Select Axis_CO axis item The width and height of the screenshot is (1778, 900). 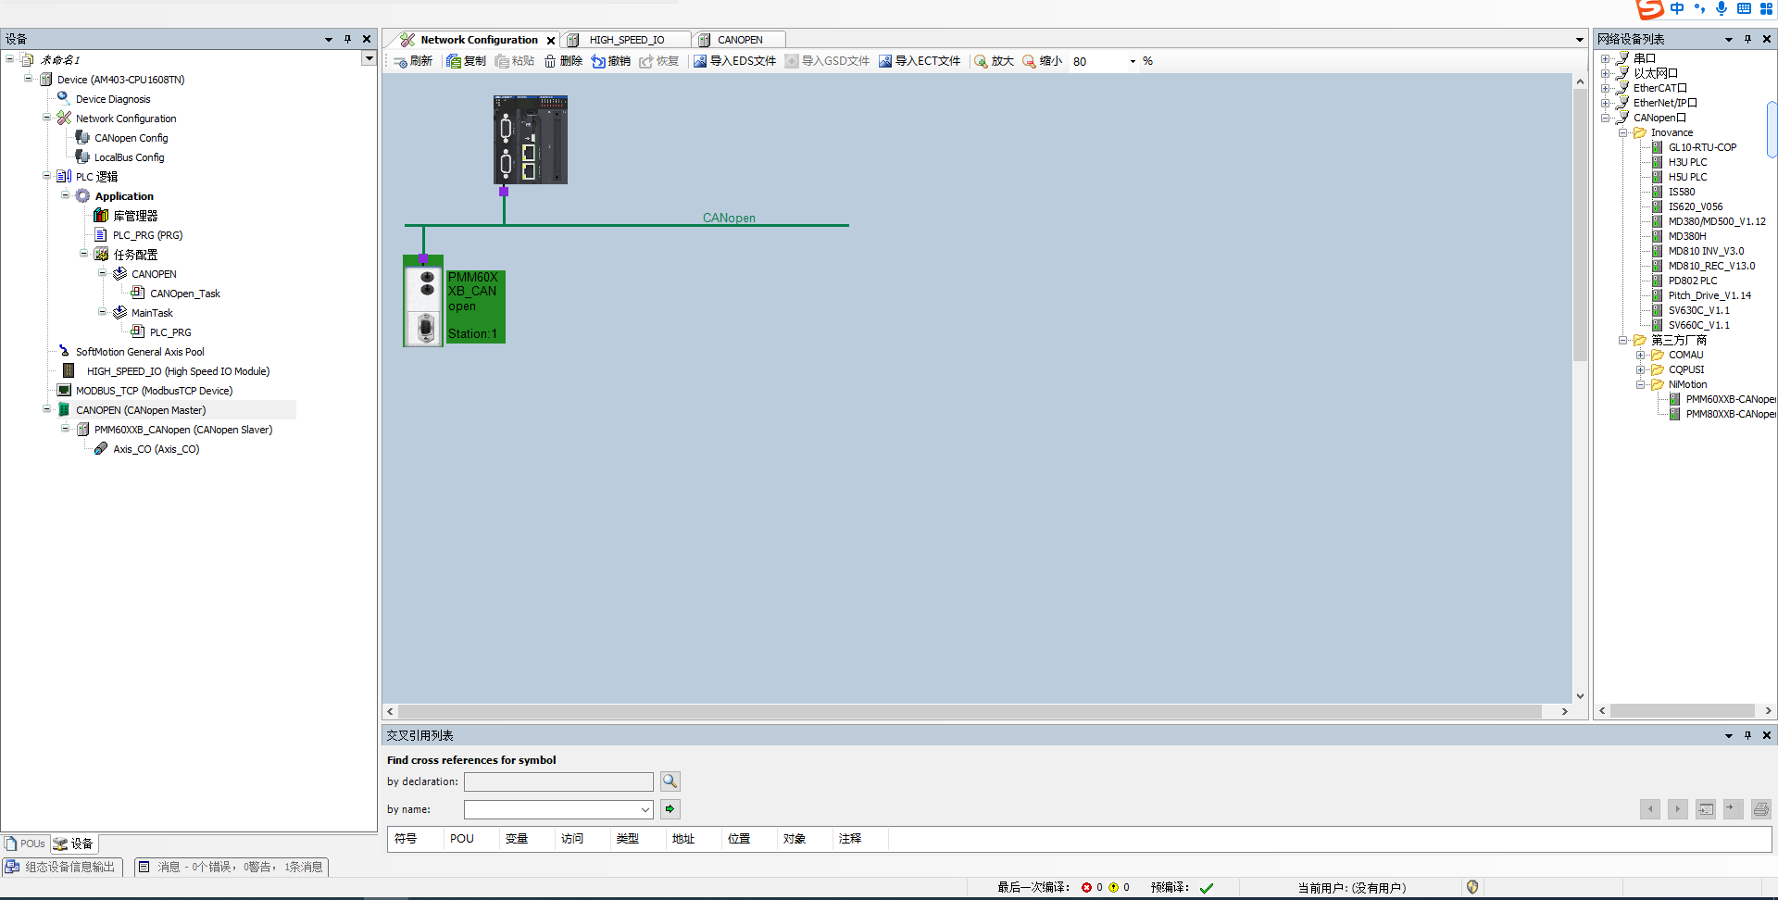(x=157, y=449)
